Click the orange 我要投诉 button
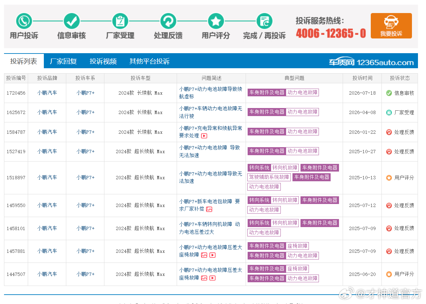Screen dimensions: 426x304 tap(391, 26)
